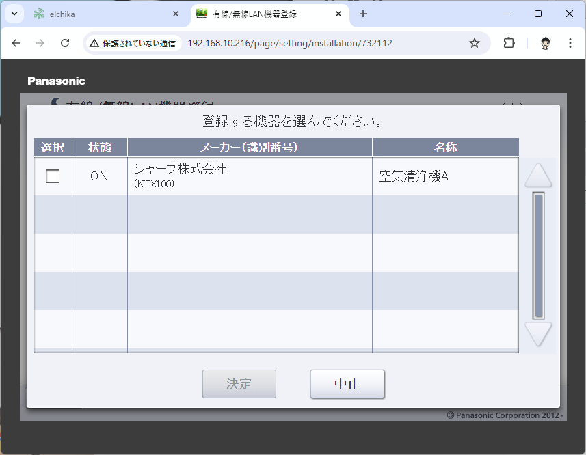Open the Chrome profile avatar

point(545,43)
